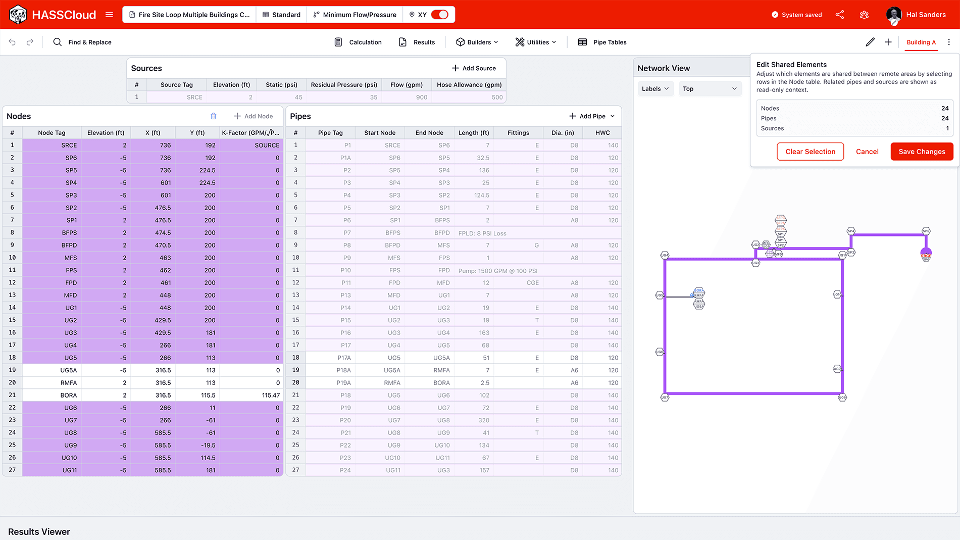Open the Builders dropdown menu

click(x=477, y=42)
